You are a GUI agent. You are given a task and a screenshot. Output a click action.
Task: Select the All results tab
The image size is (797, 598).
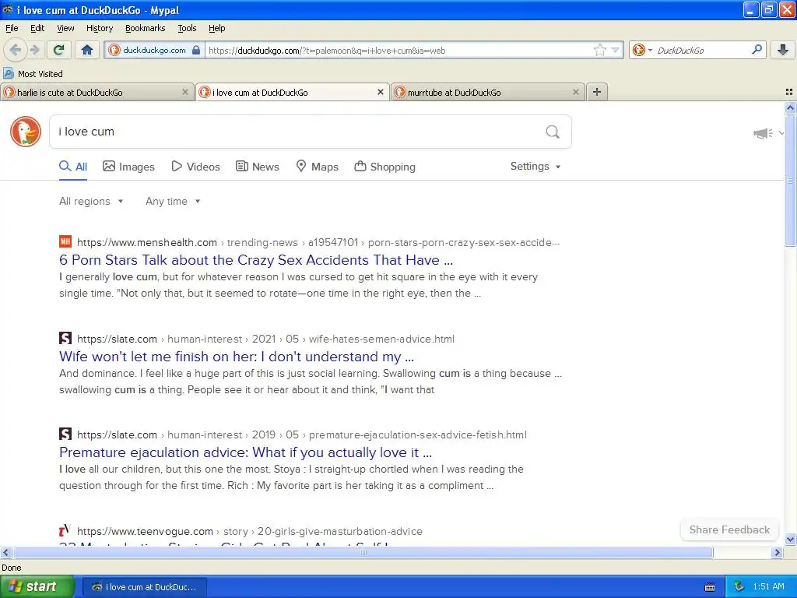coord(73,167)
